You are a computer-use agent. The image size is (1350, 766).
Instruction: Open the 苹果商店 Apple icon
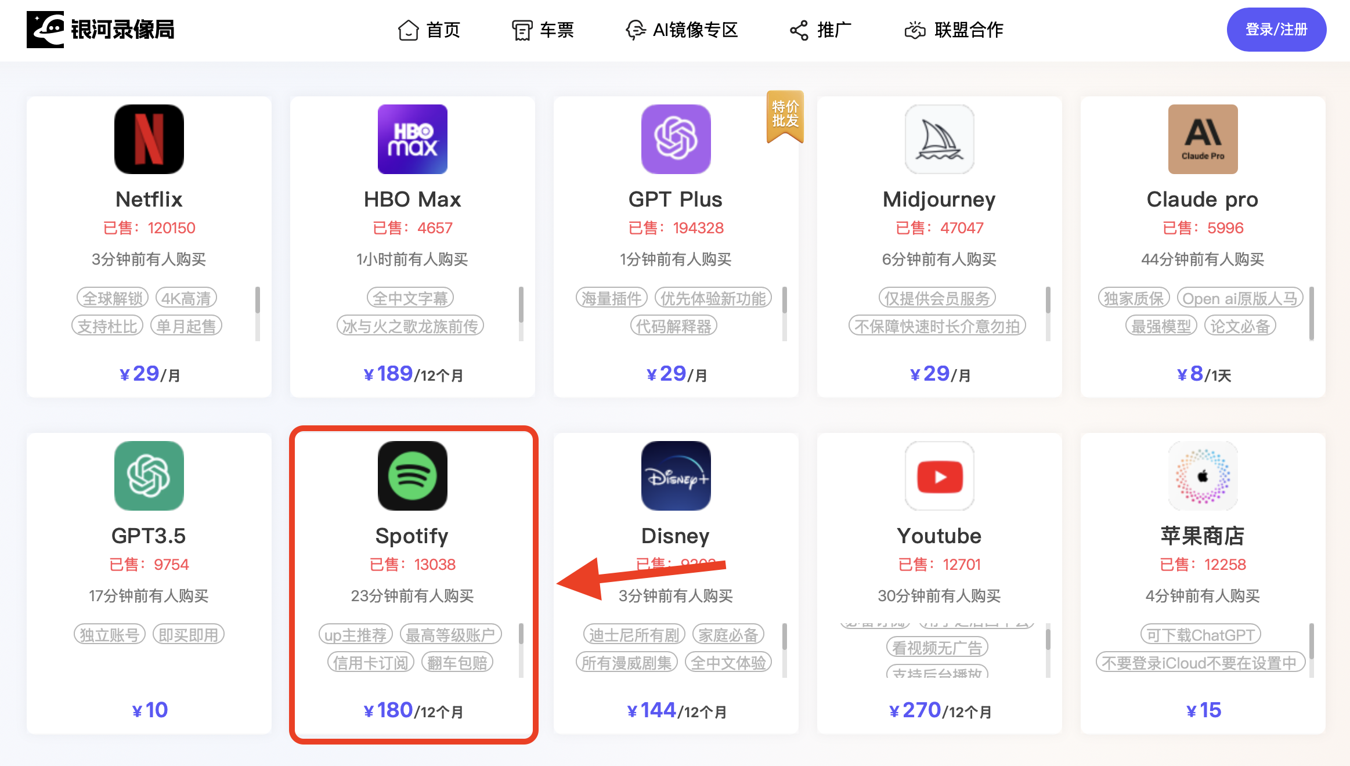(1203, 476)
